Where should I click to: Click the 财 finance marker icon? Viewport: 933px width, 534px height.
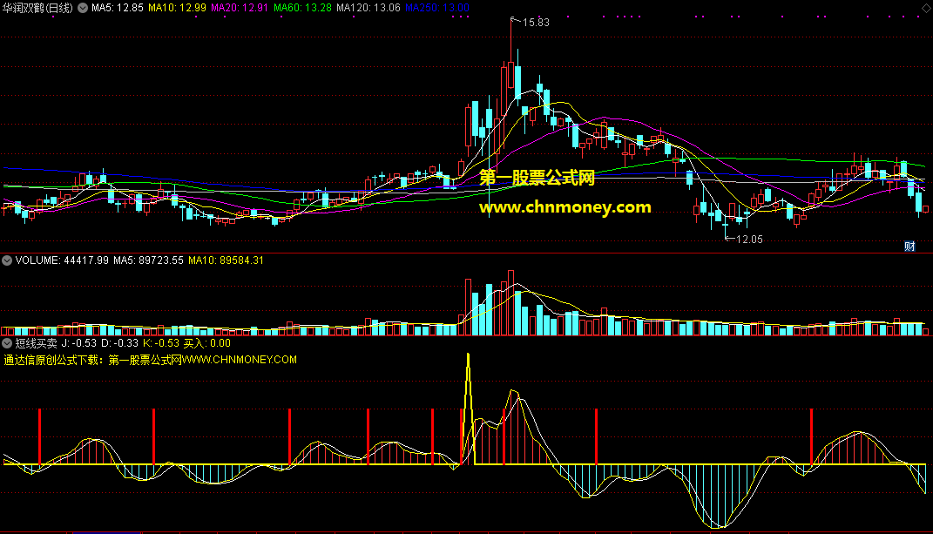[909, 246]
